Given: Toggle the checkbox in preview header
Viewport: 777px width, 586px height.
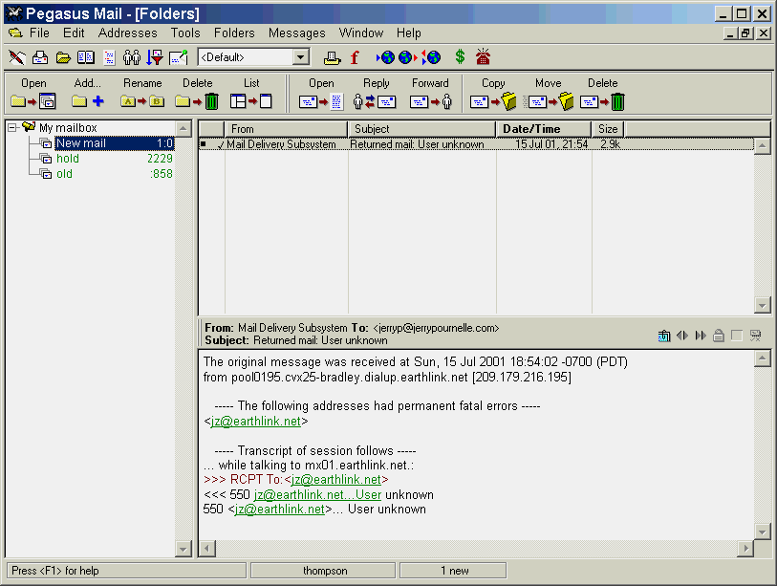Looking at the screenshot, I should [736, 336].
